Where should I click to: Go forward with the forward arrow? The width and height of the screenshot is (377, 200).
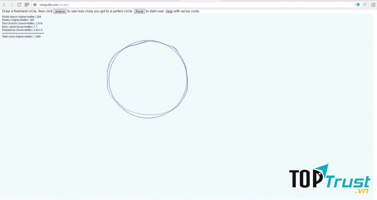click(x=12, y=5)
